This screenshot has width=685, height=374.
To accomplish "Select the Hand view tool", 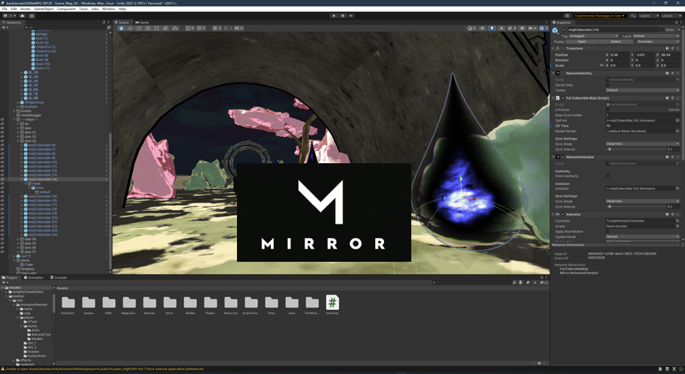I will coord(121,29).
